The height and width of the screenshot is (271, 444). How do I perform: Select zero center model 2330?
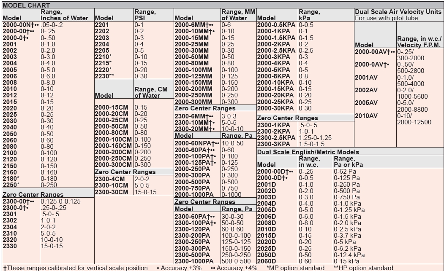[x=10, y=246]
